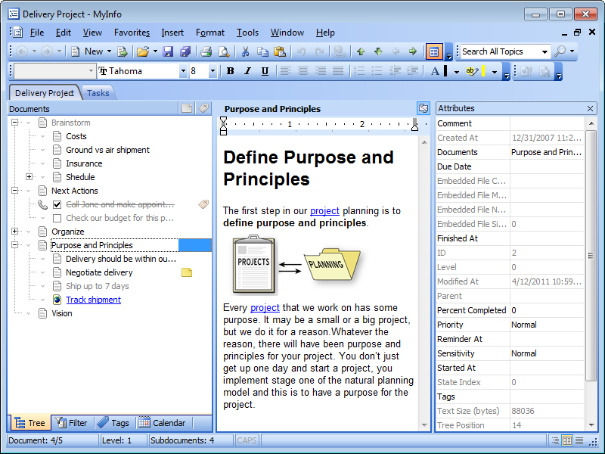Open the font size dropdown

click(x=213, y=71)
